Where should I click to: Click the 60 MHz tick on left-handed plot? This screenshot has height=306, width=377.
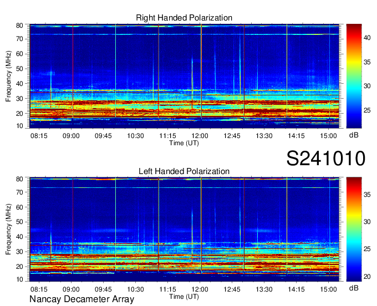[19, 207]
